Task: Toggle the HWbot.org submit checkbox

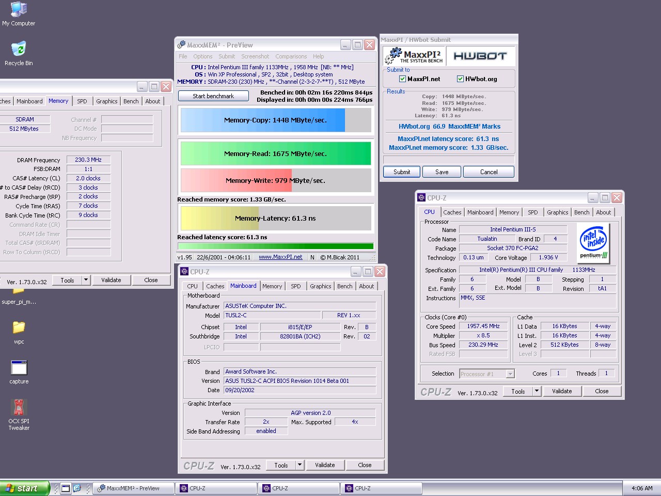Action: tap(460, 79)
